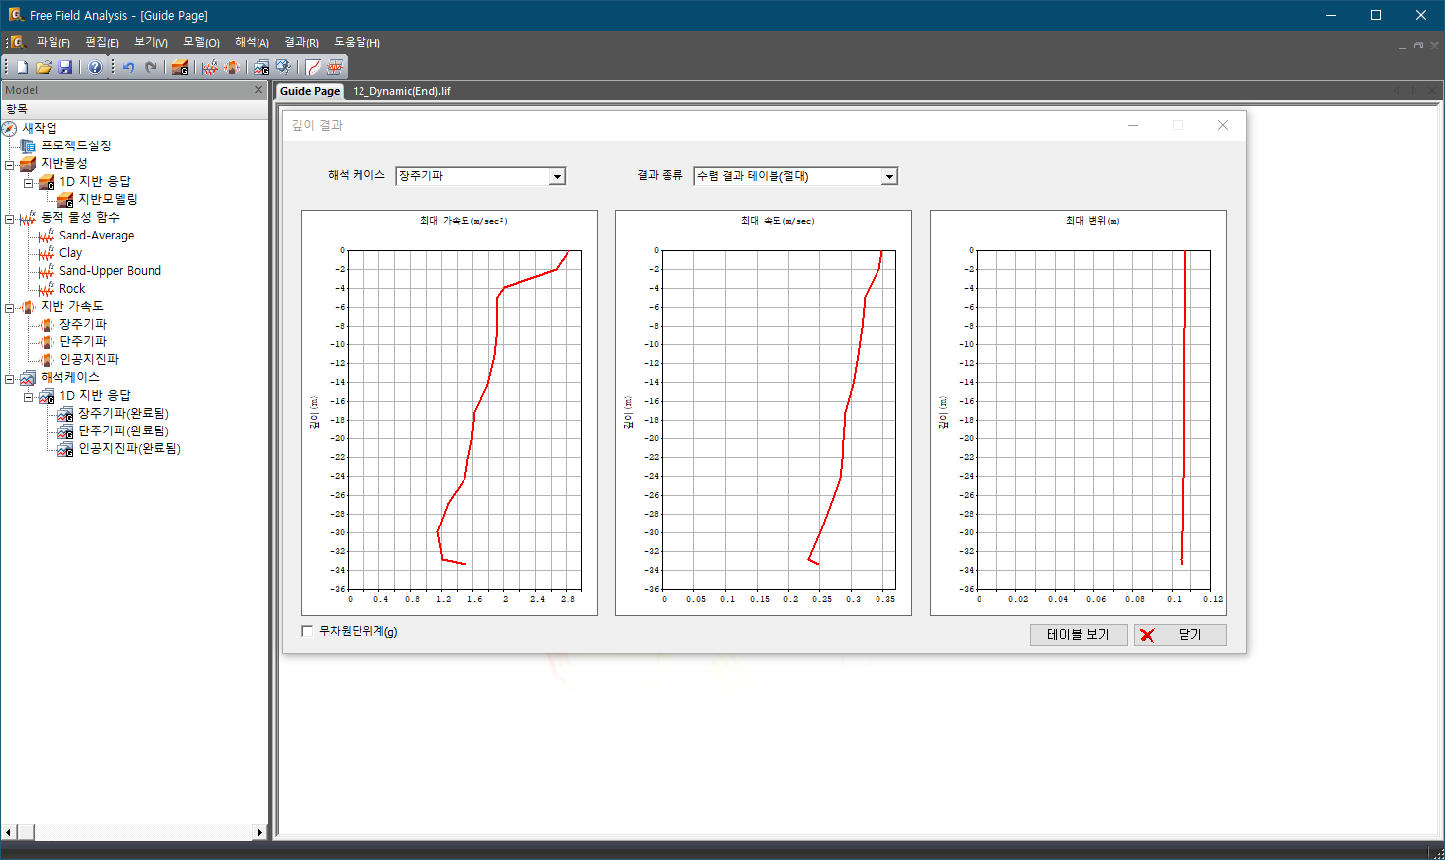Select Sand-Upper Bound in the tree
Image resolution: width=1445 pixels, height=860 pixels.
[110, 271]
